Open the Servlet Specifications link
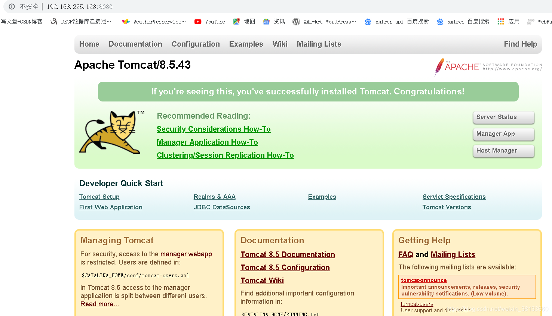Screen dimensions: 552x316 [x=454, y=197]
